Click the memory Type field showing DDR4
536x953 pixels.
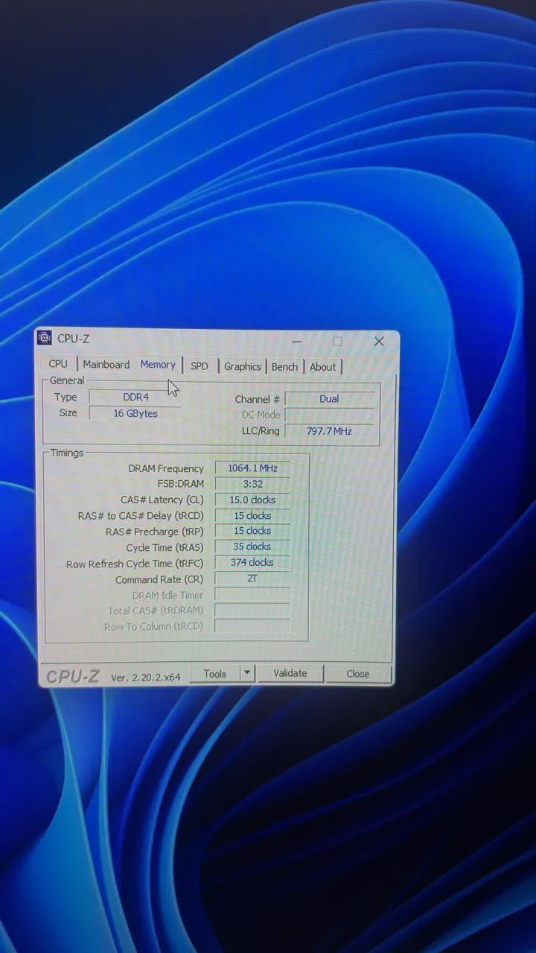point(135,397)
